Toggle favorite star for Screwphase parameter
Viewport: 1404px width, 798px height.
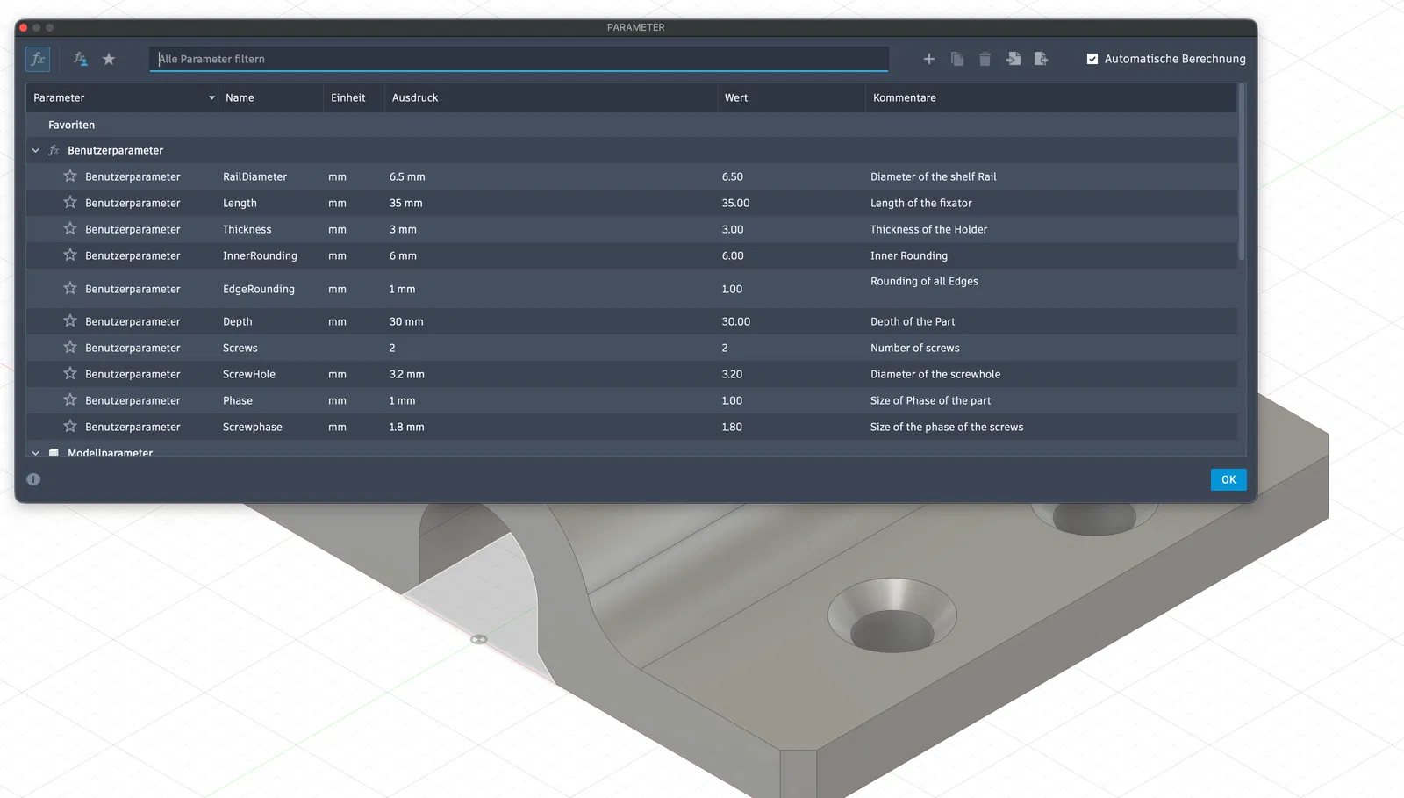point(70,426)
